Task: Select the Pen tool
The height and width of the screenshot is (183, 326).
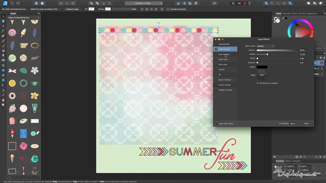Action: coord(3,36)
